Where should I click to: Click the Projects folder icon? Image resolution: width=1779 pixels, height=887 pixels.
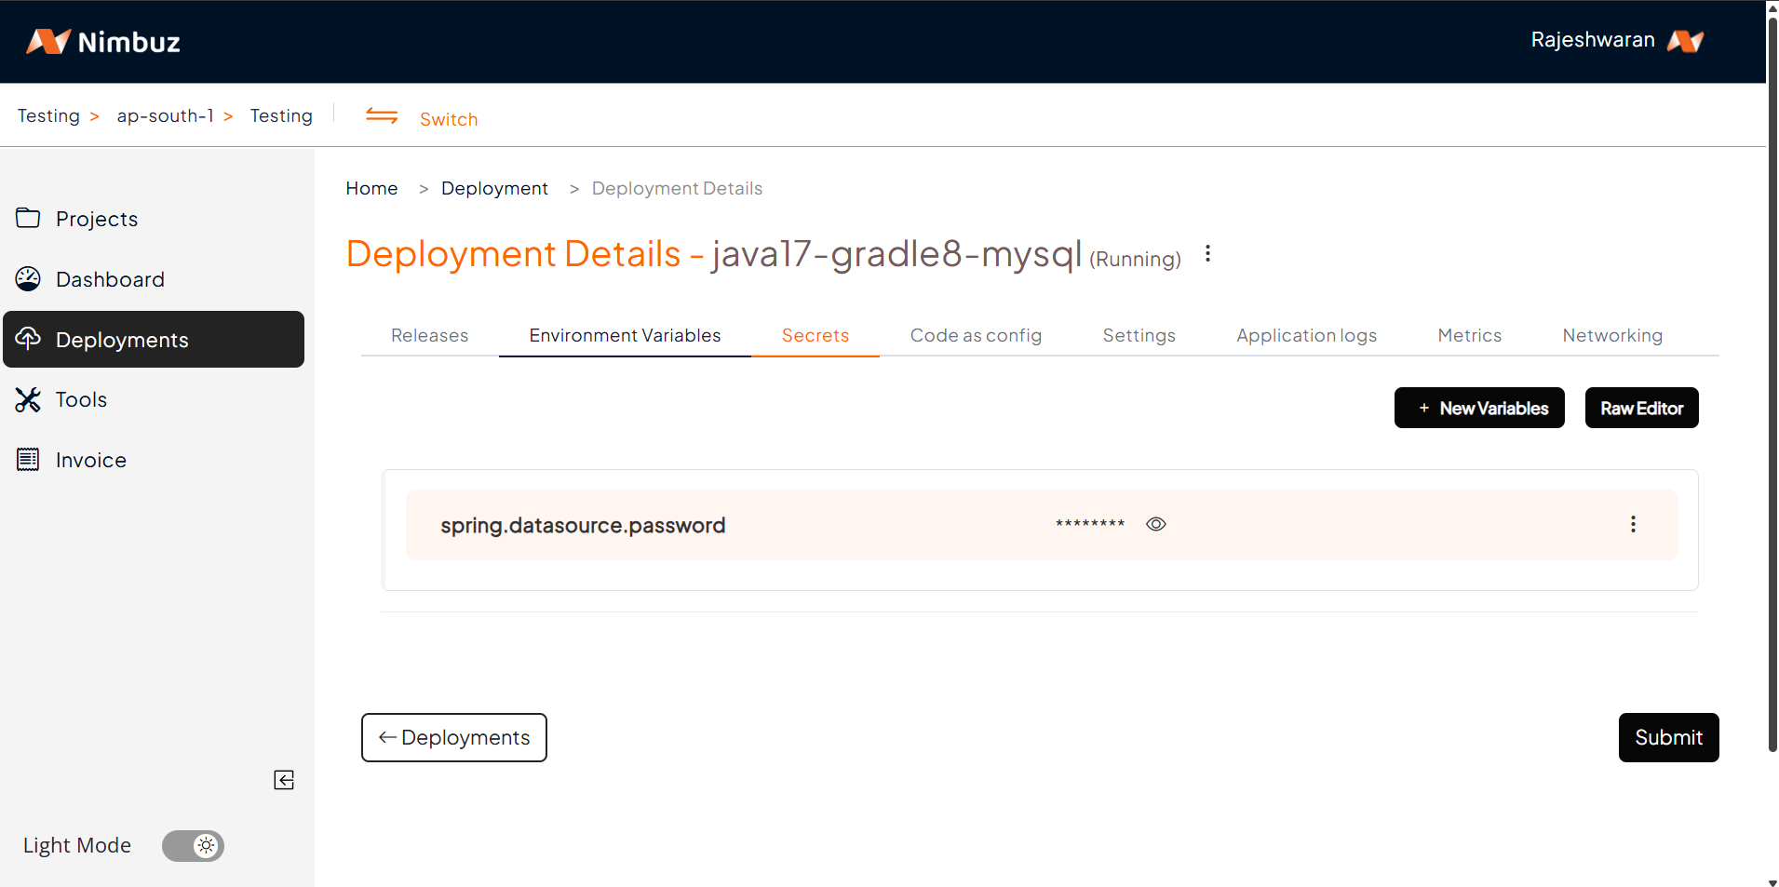pyautogui.click(x=28, y=218)
